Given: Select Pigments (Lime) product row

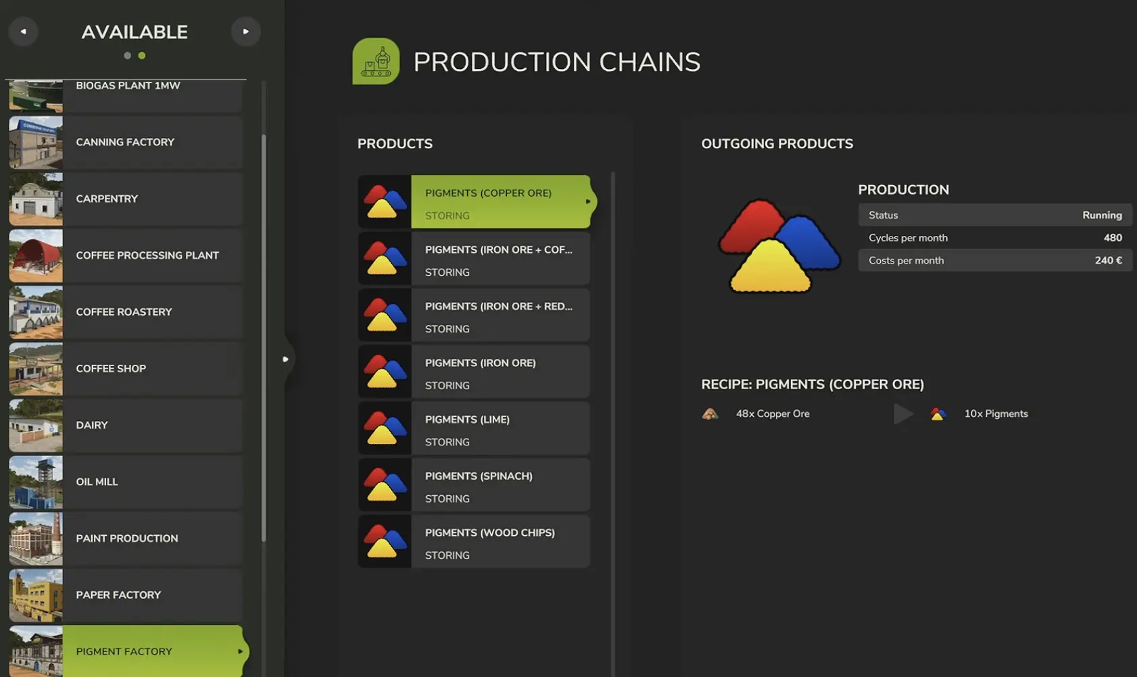Looking at the screenshot, I should pos(474,428).
